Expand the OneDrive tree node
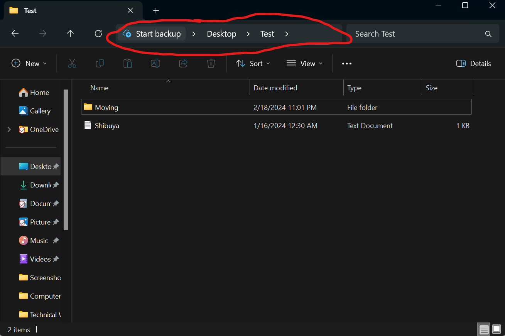The width and height of the screenshot is (505, 336). (x=9, y=130)
